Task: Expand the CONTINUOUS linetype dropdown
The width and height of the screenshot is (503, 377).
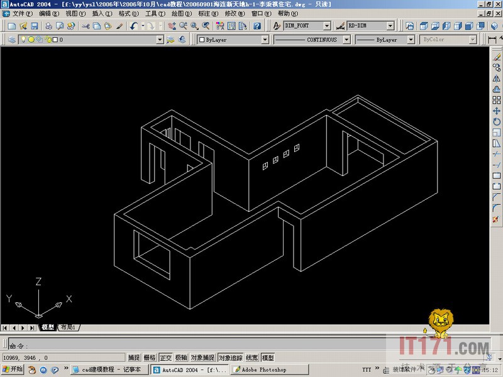Action: click(346, 39)
